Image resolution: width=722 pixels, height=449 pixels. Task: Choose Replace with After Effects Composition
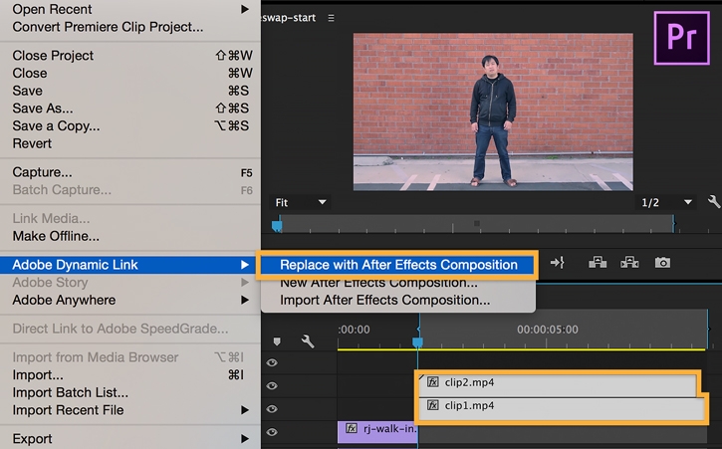[x=398, y=265]
